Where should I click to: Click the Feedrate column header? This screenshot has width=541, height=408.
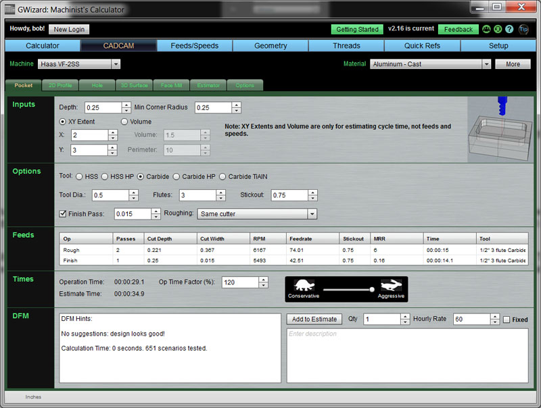(312, 238)
